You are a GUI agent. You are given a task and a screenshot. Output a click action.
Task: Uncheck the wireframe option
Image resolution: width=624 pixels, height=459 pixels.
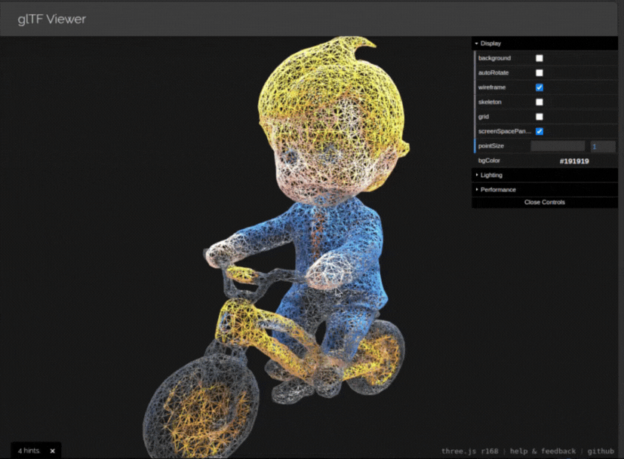click(x=539, y=87)
